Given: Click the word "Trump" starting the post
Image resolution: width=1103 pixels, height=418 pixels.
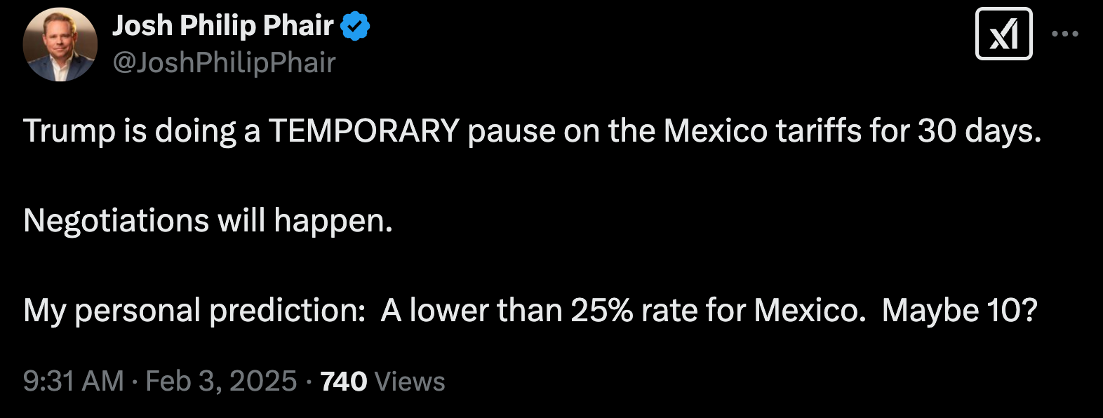Looking at the screenshot, I should (x=69, y=131).
